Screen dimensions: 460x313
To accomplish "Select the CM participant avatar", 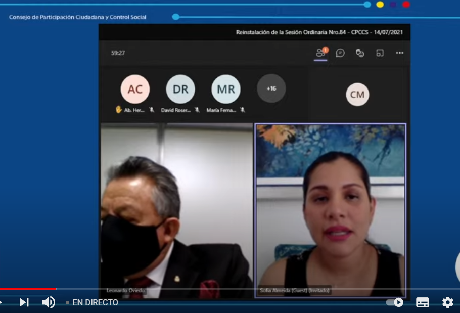I will point(357,95).
